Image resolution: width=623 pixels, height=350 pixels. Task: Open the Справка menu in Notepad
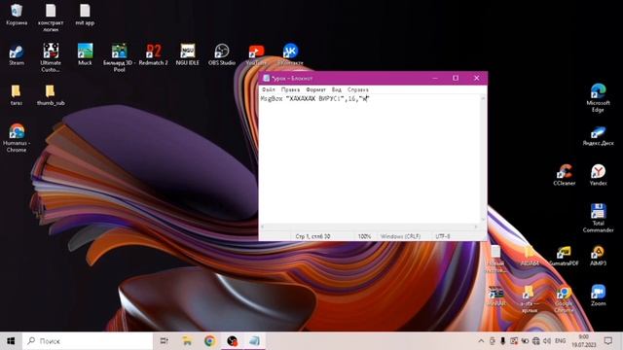coord(358,89)
